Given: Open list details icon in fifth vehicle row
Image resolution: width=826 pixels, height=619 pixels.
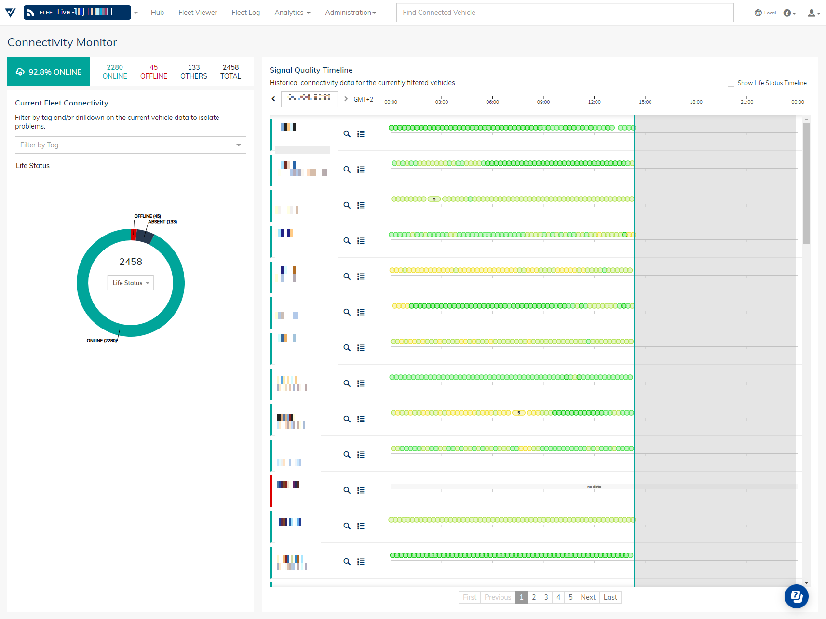Looking at the screenshot, I should tap(361, 277).
